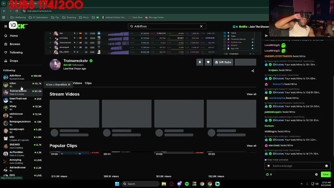Go back with the browser back arrow
This screenshot has width=334, height=188.
coord(4,11)
